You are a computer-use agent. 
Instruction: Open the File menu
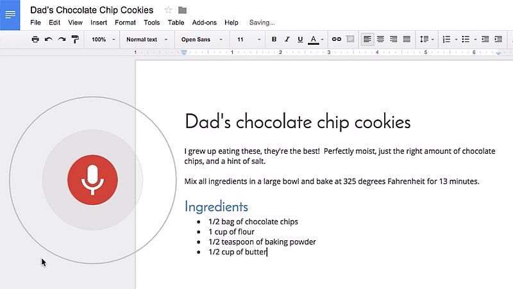point(35,22)
